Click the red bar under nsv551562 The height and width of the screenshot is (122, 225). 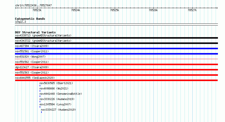(116, 64)
